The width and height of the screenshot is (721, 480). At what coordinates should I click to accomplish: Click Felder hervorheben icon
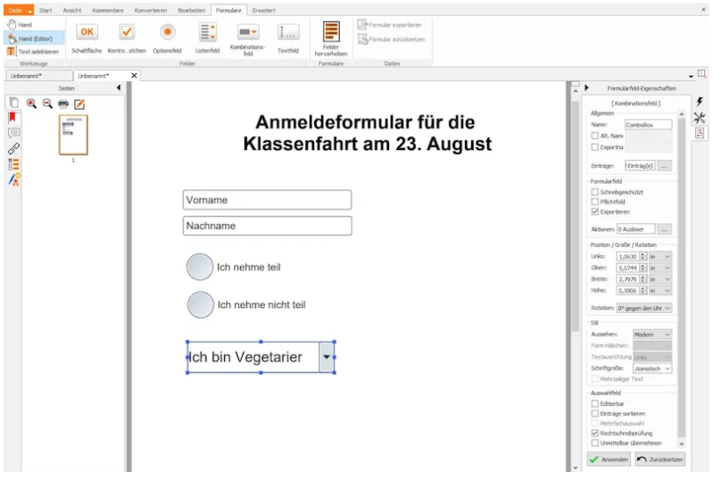[330, 33]
